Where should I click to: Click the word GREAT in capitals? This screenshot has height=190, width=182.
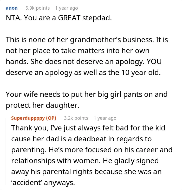click(69, 18)
